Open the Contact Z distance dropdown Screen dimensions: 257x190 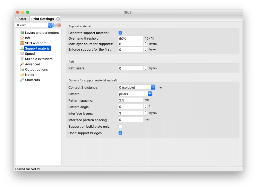pos(153,87)
